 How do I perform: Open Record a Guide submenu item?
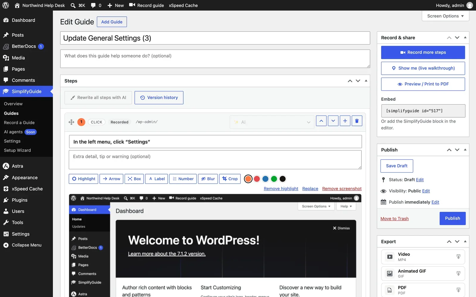pos(19,122)
